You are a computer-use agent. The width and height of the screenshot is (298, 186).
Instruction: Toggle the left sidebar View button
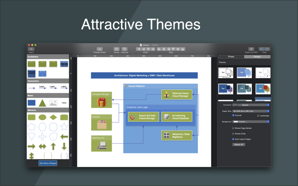(262, 49)
